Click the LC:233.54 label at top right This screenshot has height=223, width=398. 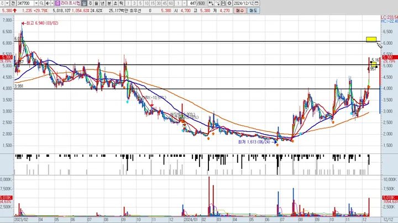(x=389, y=17)
